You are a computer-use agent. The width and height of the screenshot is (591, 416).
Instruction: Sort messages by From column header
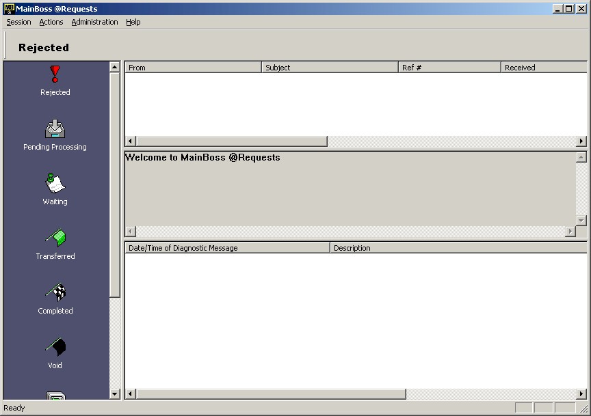pyautogui.click(x=193, y=68)
